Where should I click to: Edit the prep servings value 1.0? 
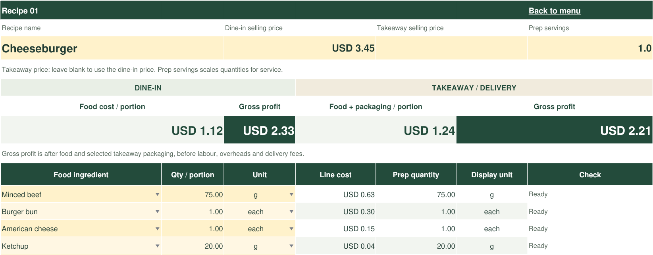[x=590, y=48]
